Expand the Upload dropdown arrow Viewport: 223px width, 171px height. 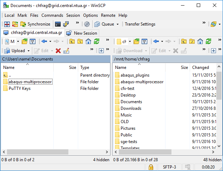[29, 51]
